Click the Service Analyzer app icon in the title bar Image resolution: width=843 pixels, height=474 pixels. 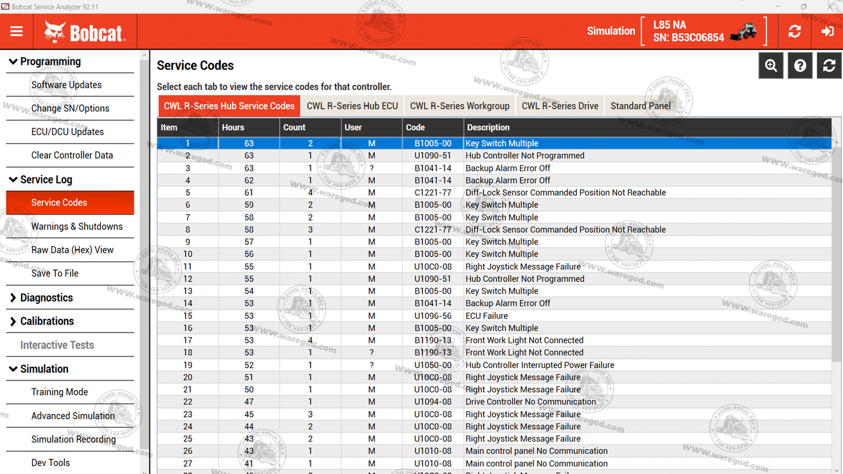tap(5, 6)
